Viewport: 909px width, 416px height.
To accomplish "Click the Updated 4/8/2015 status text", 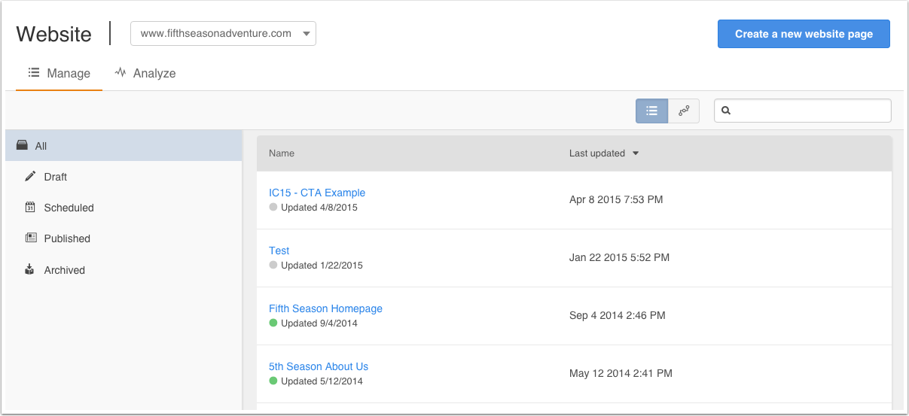I will 319,207.
